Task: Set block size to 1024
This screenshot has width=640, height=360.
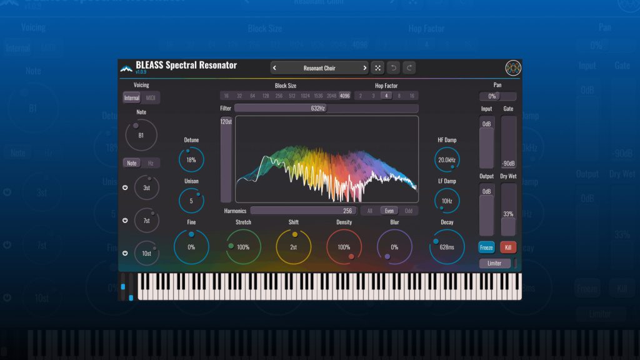Action: pyautogui.click(x=305, y=96)
